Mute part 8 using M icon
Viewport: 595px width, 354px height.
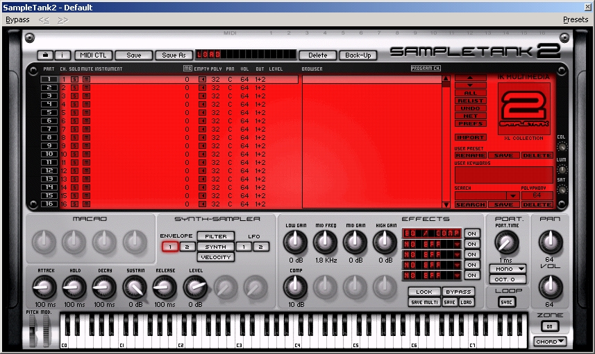pos(87,138)
